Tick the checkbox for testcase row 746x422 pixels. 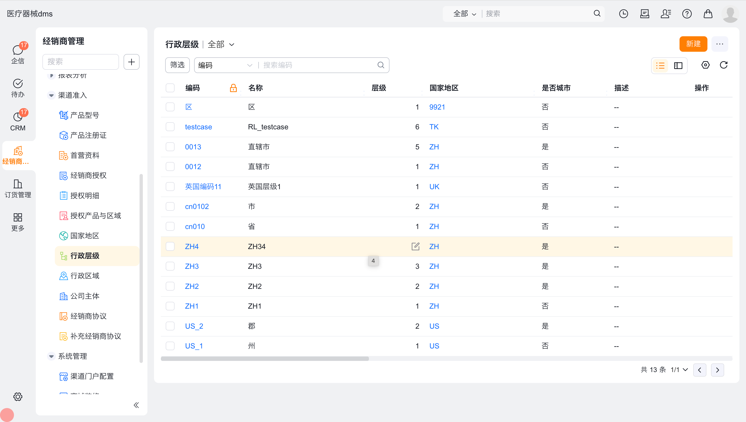point(170,127)
